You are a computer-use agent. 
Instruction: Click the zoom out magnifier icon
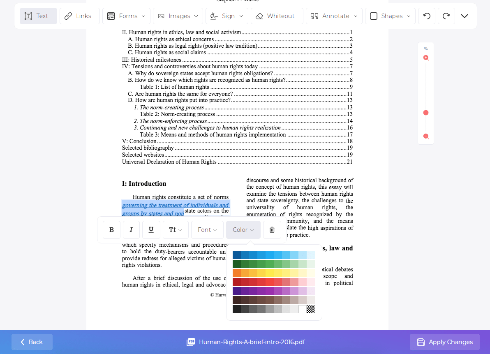click(x=426, y=137)
